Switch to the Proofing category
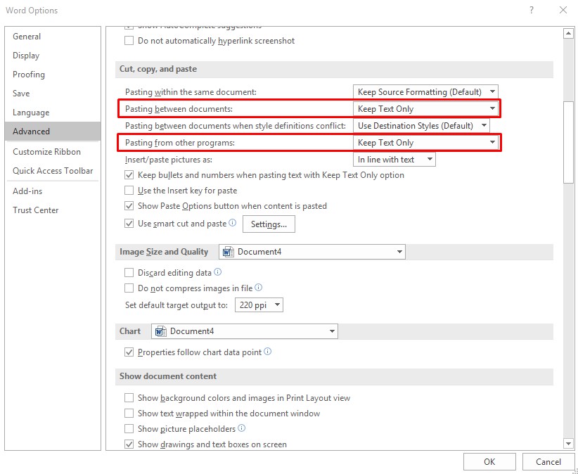578x474 pixels. tap(29, 74)
